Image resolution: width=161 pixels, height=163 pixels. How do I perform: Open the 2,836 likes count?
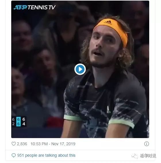point(22,144)
